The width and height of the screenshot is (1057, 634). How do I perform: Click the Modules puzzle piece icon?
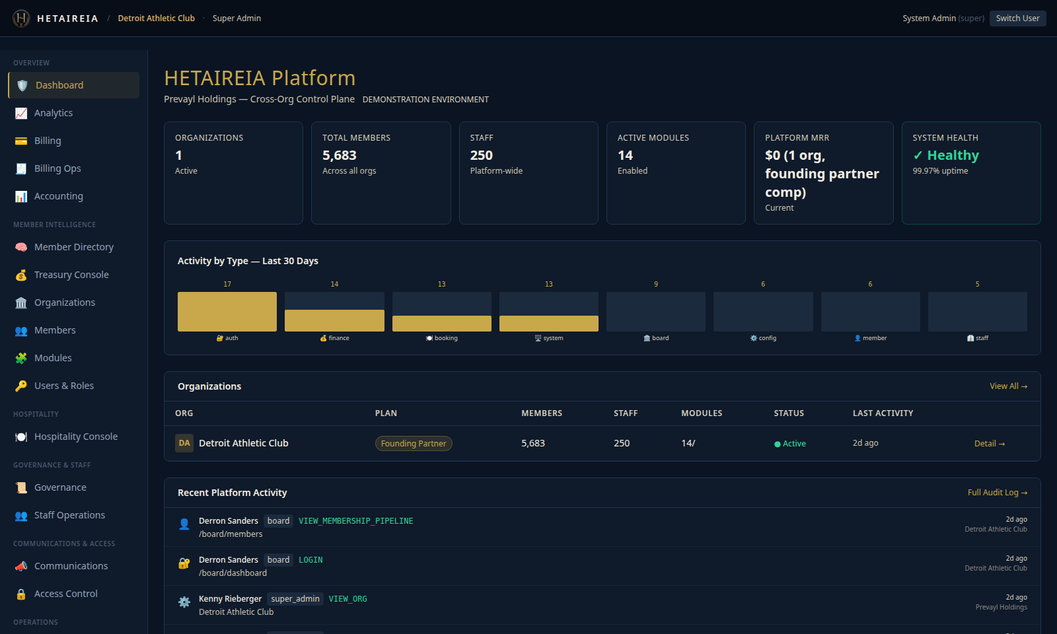(21, 358)
